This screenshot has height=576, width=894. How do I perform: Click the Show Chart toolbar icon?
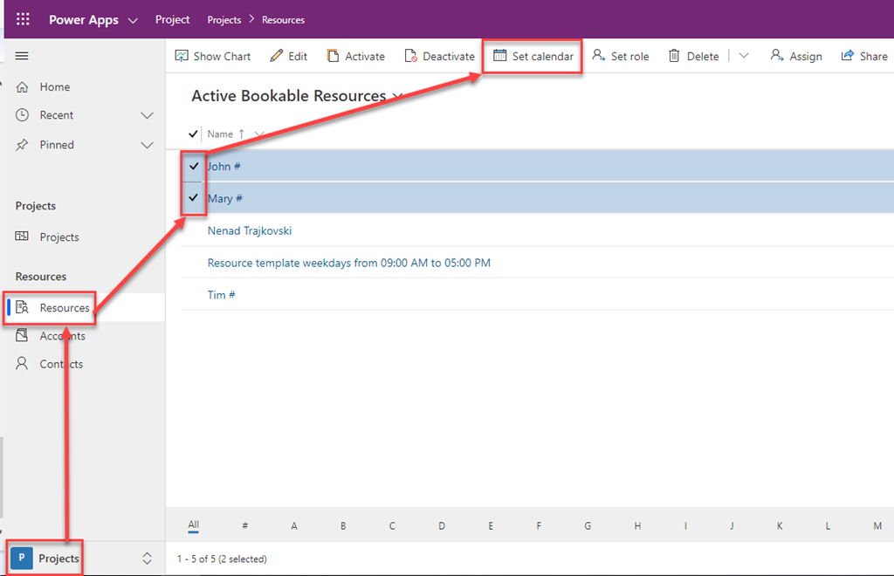(x=182, y=56)
